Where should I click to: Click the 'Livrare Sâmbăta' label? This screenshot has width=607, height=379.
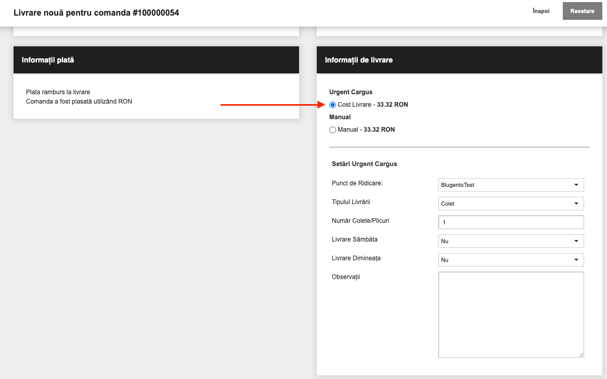tap(355, 239)
